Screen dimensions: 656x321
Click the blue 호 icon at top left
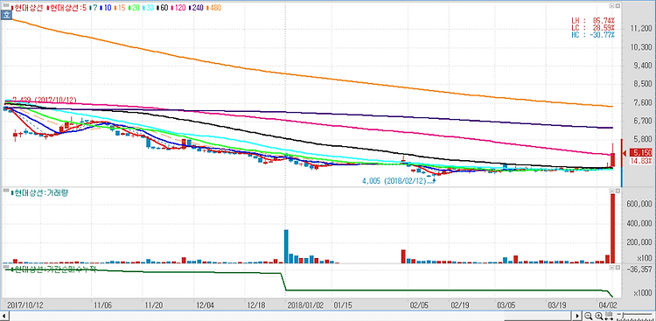pyautogui.click(x=6, y=15)
